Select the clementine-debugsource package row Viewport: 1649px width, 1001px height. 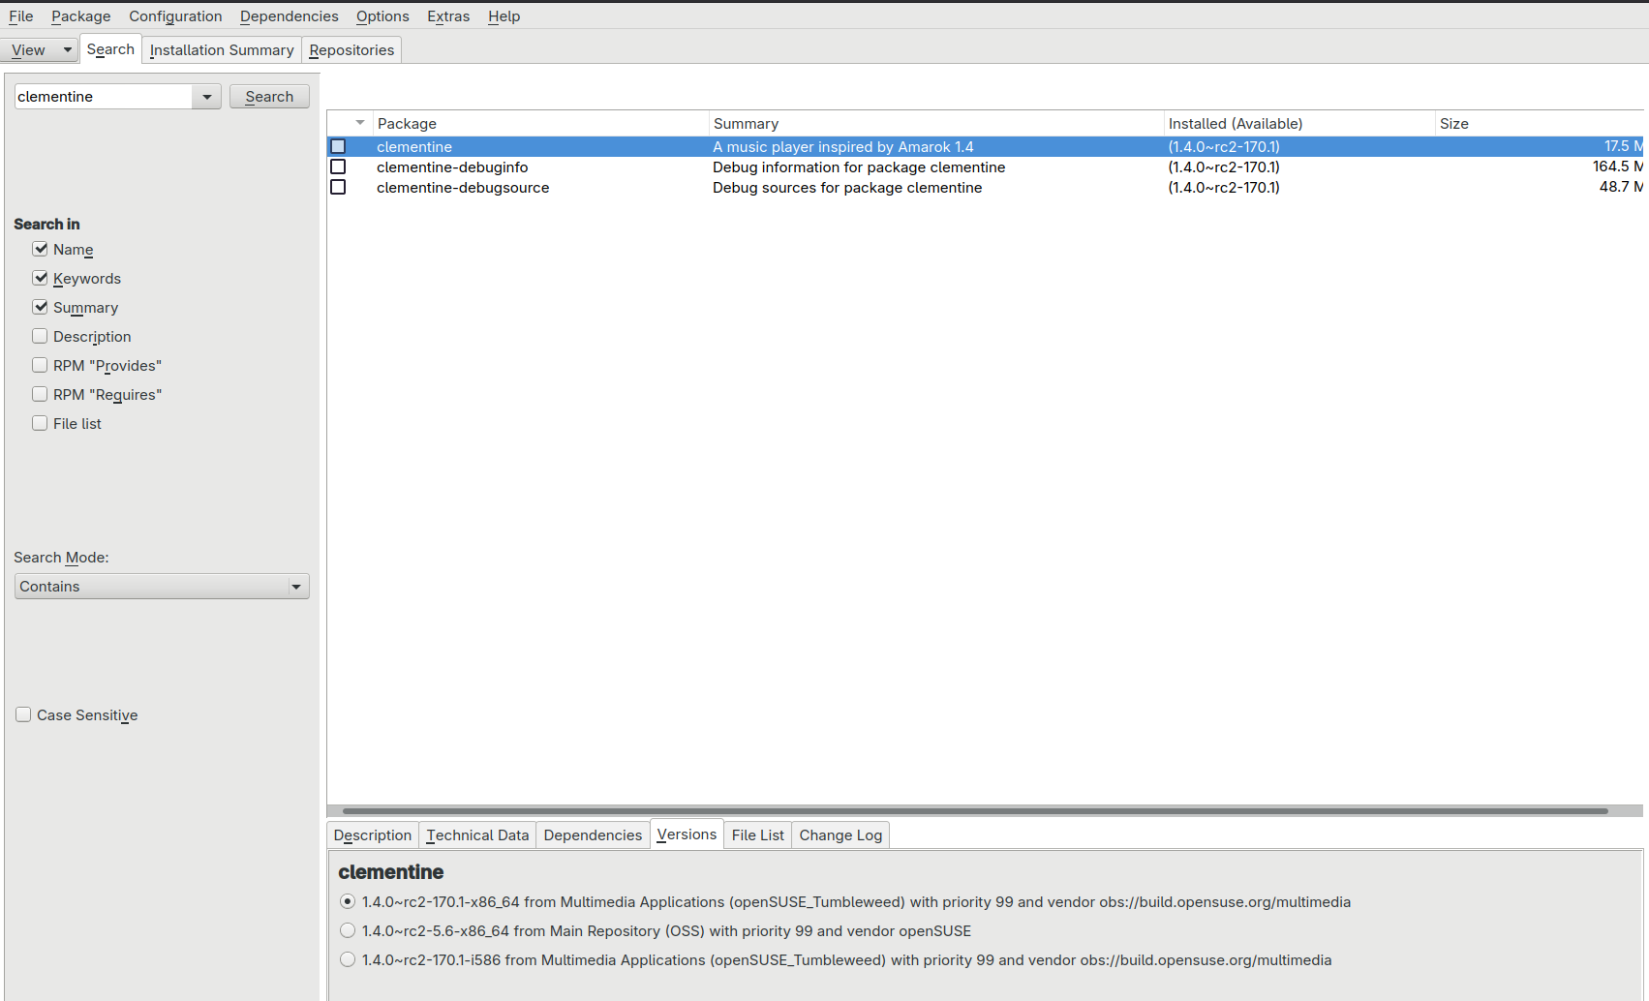985,187
